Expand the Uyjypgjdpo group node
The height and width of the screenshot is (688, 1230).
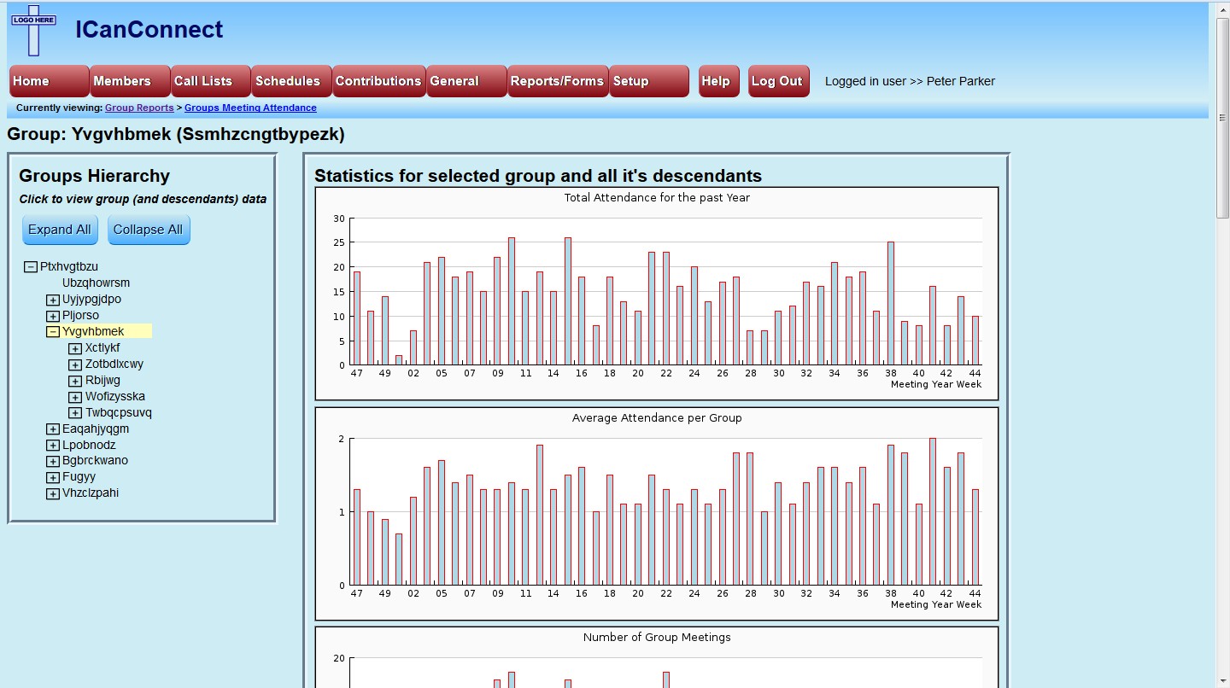click(x=53, y=300)
